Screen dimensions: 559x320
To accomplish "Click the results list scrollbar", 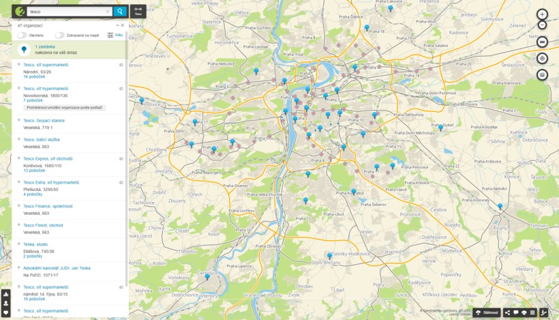I will 126,158.
